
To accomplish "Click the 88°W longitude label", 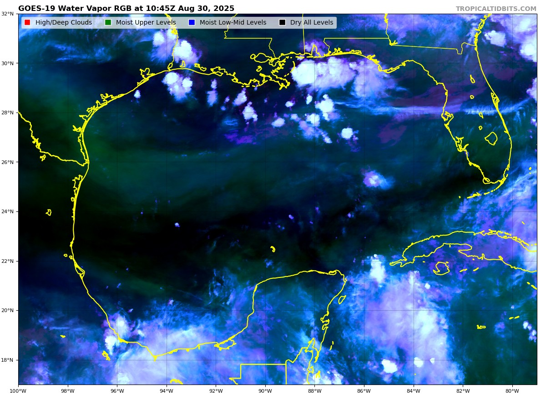I will tap(314, 390).
